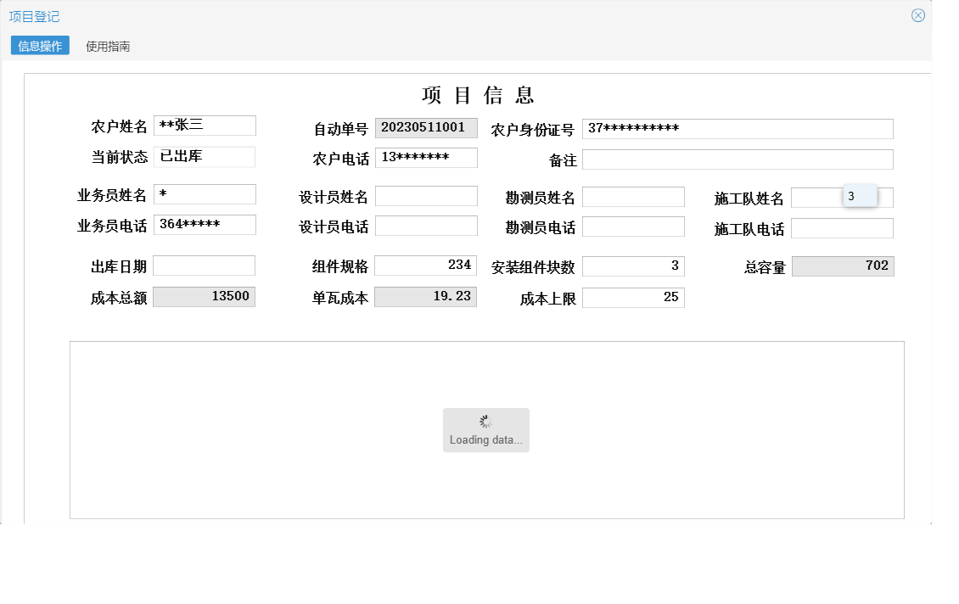Click the 当前状态 field showing 已出库

pyautogui.click(x=205, y=156)
